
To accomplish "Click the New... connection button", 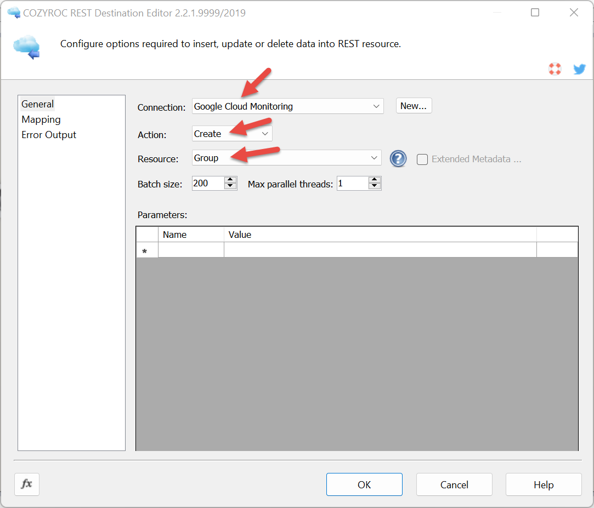I will pos(414,106).
